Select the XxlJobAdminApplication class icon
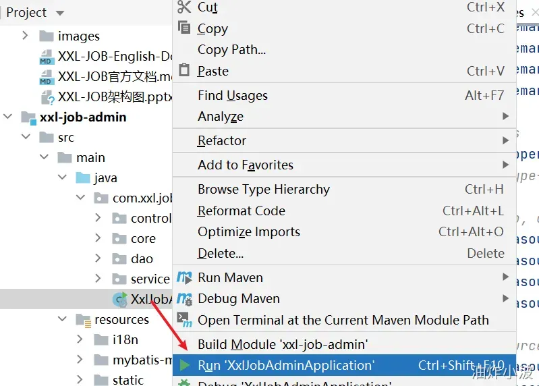Viewport: 539px width, 386px height. click(x=120, y=300)
